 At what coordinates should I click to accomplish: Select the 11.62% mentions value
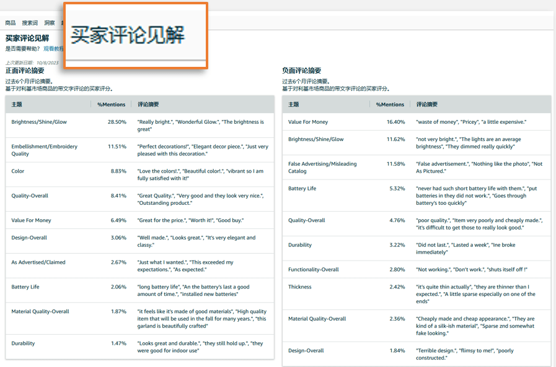pos(395,139)
